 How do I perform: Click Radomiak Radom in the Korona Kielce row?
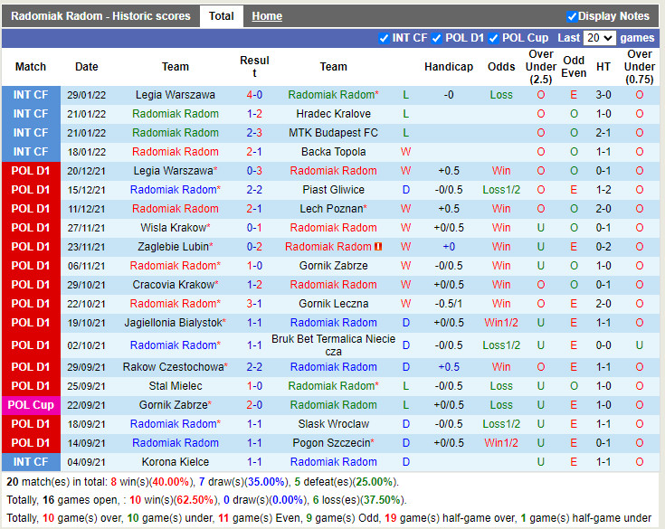(x=333, y=462)
